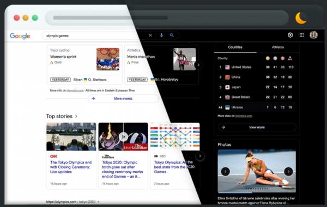
Task: Click the View more medals button
Action: [257, 127]
